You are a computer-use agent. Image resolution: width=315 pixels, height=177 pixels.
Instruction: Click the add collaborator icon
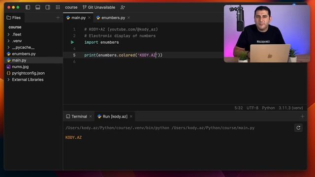(123, 7)
